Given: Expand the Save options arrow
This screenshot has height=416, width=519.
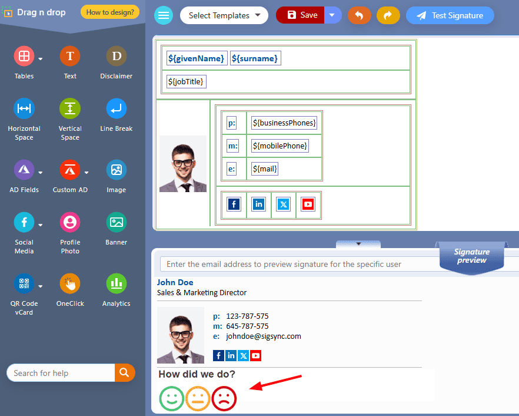Looking at the screenshot, I should tap(332, 15).
